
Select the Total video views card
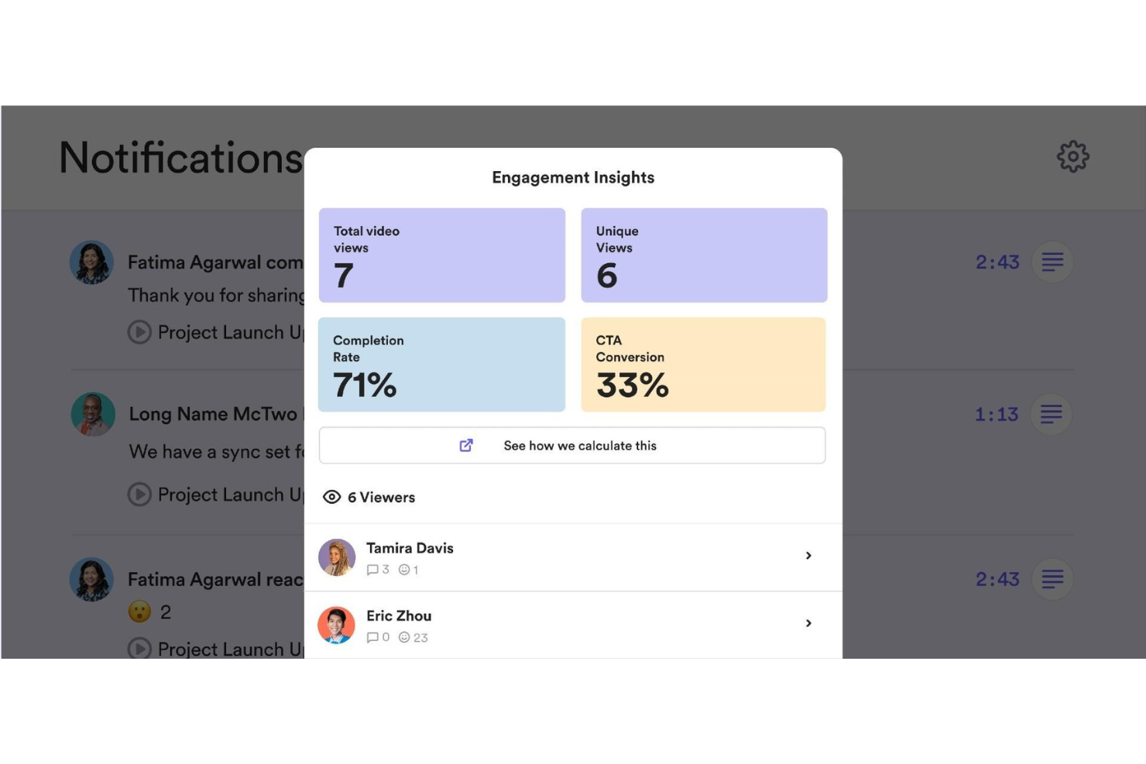pyautogui.click(x=441, y=255)
